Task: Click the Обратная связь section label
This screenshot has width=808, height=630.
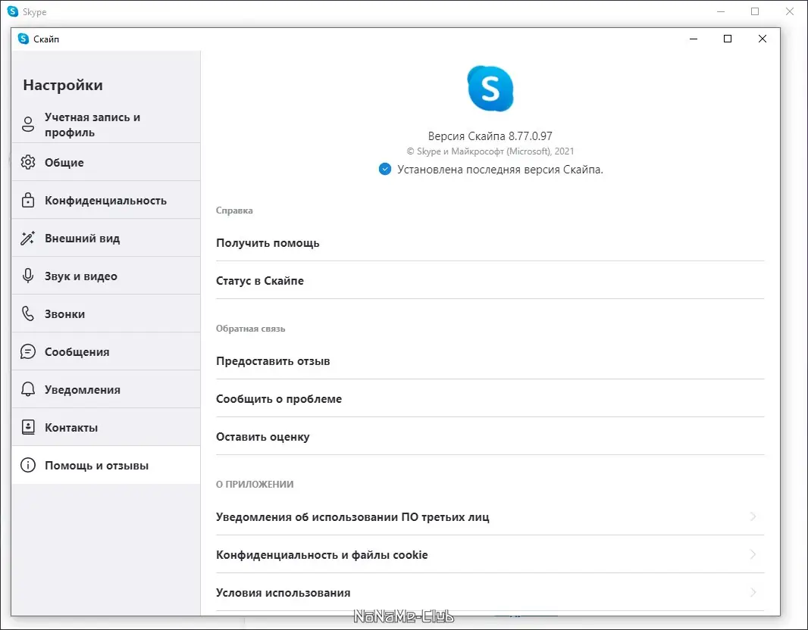Action: [x=250, y=329]
